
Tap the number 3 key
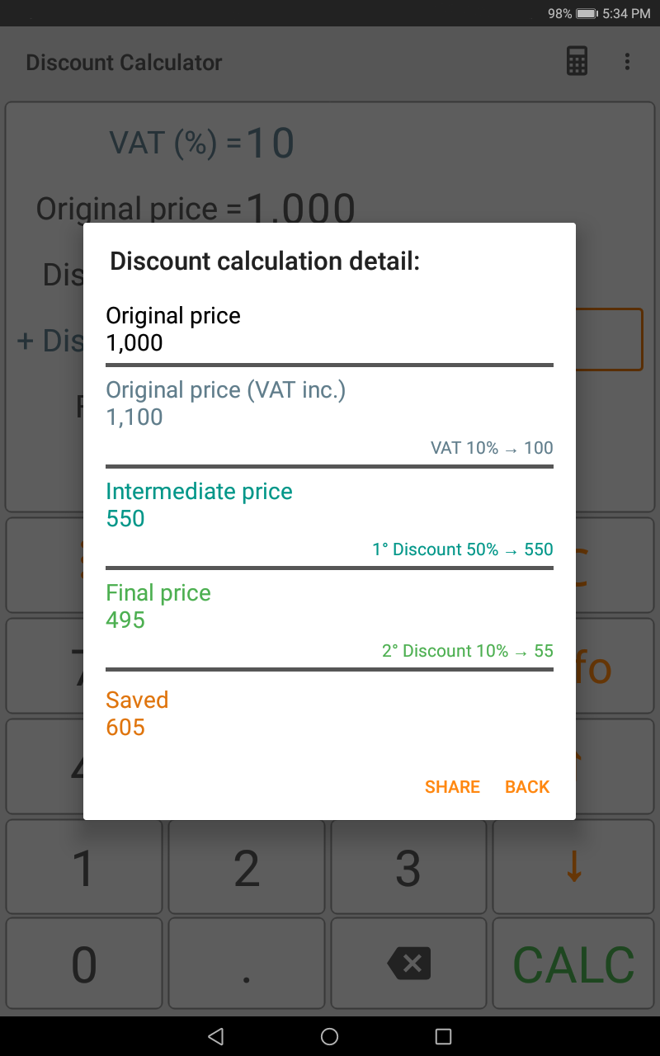(409, 866)
